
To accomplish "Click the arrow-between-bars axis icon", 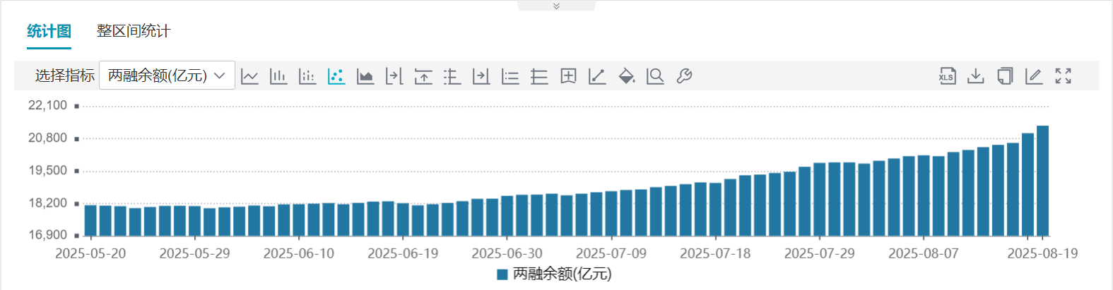I will point(394,76).
